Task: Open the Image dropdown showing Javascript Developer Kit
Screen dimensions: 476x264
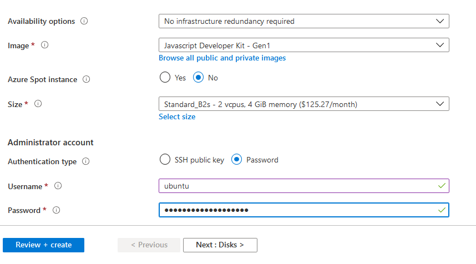Action: click(304, 45)
